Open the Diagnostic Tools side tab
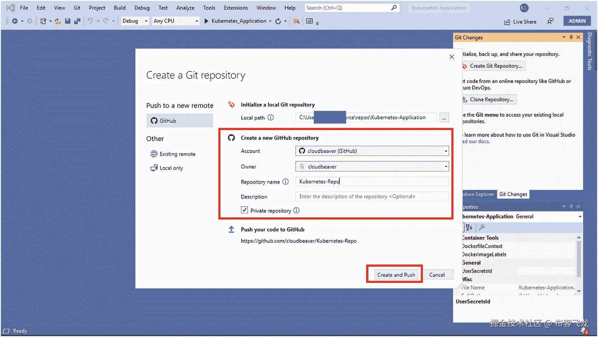 click(x=590, y=51)
